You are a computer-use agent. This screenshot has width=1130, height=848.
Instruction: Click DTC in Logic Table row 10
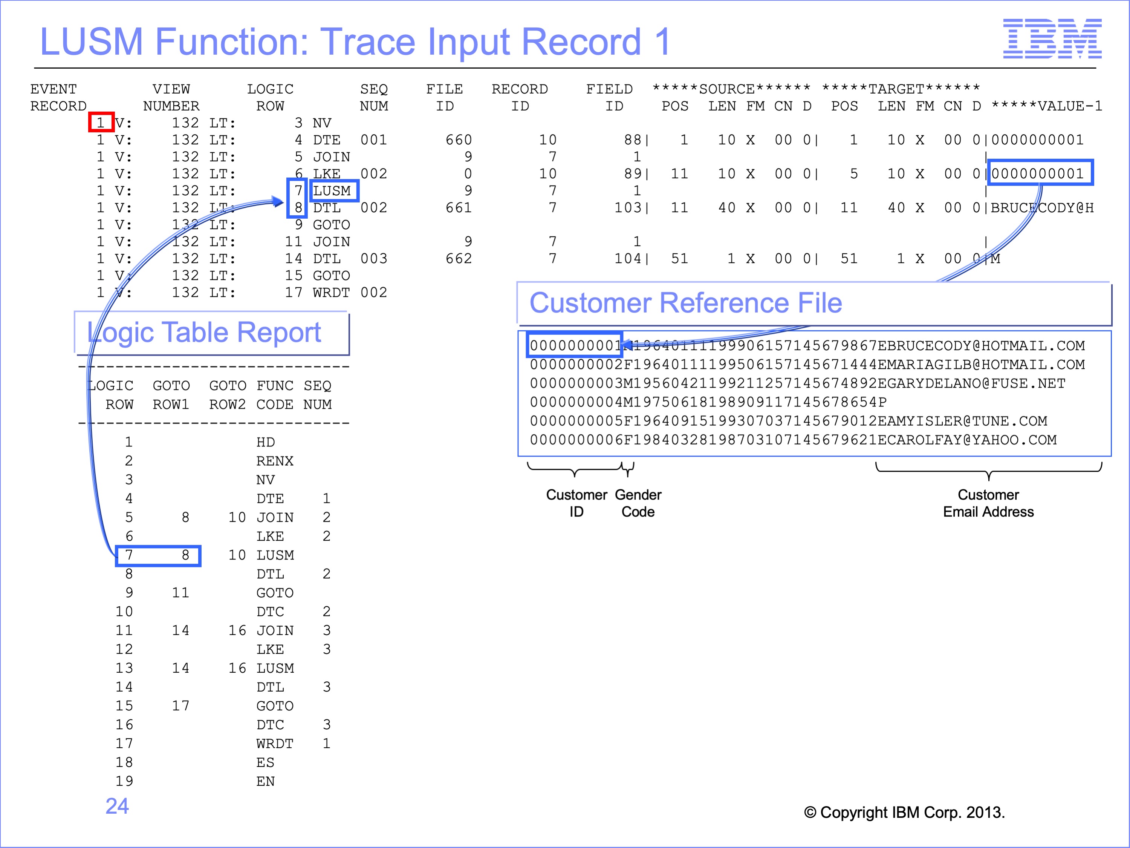pos(270,612)
